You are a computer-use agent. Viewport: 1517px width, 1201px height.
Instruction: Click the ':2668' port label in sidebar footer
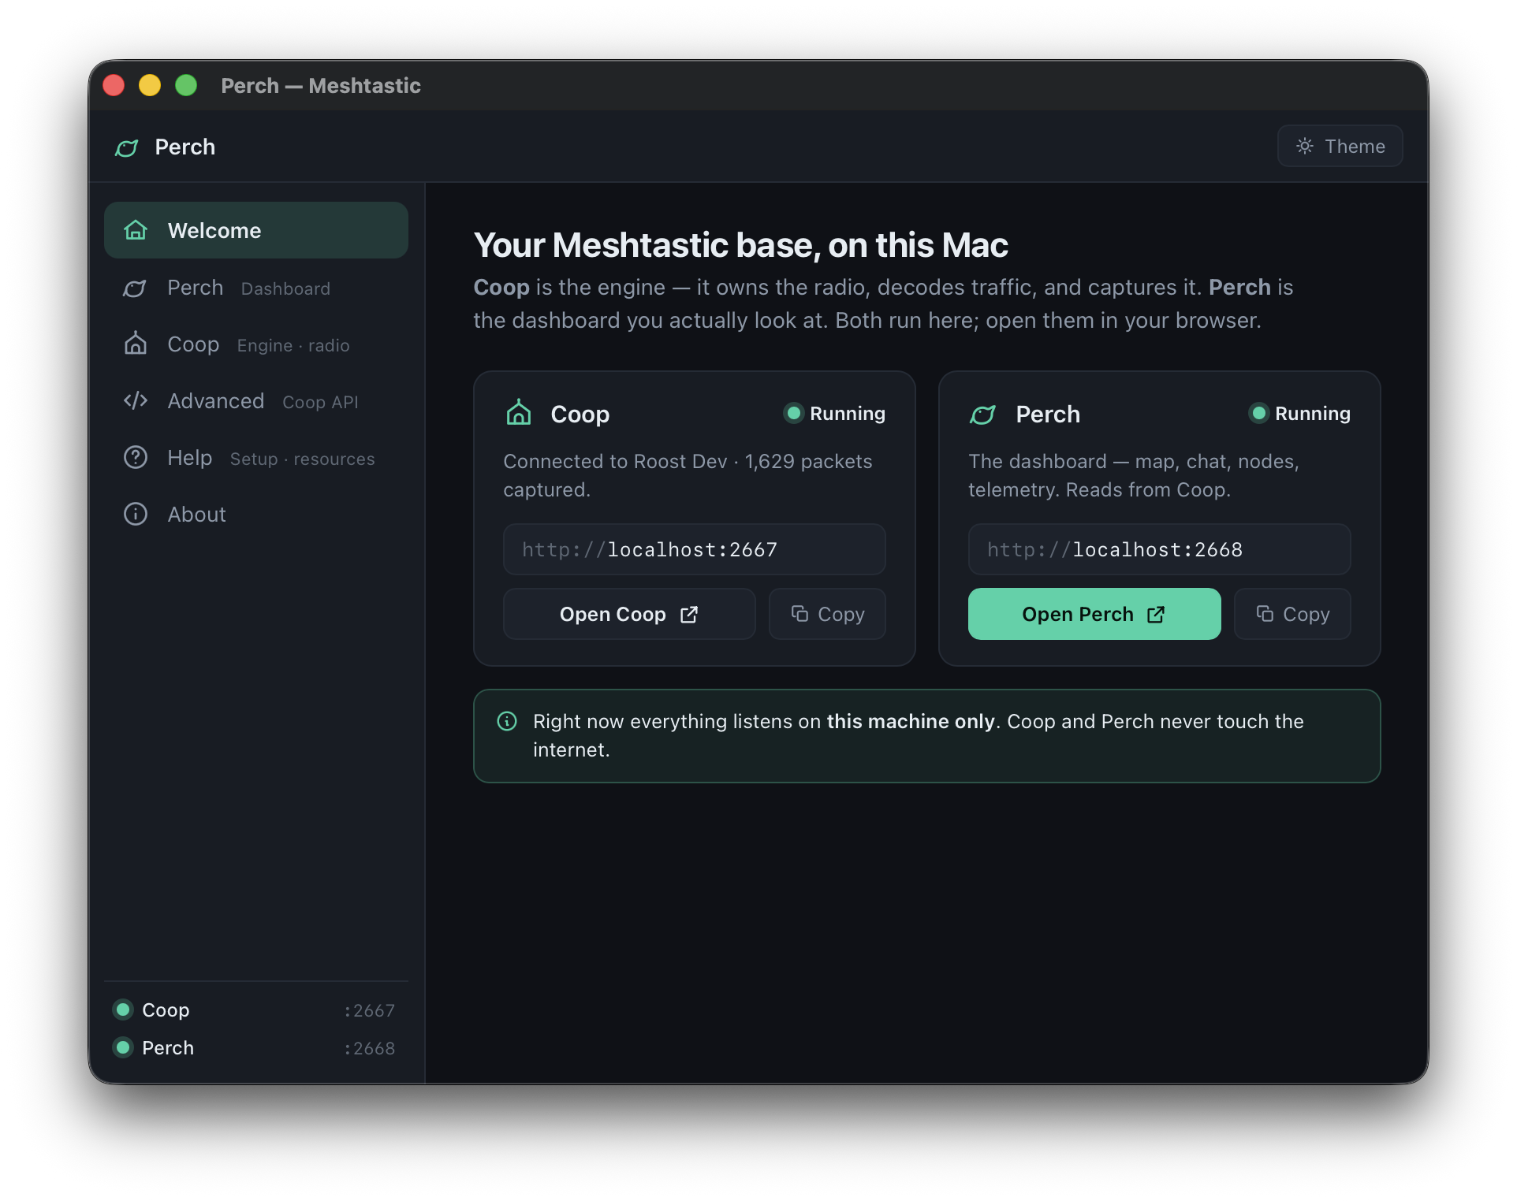point(370,1048)
